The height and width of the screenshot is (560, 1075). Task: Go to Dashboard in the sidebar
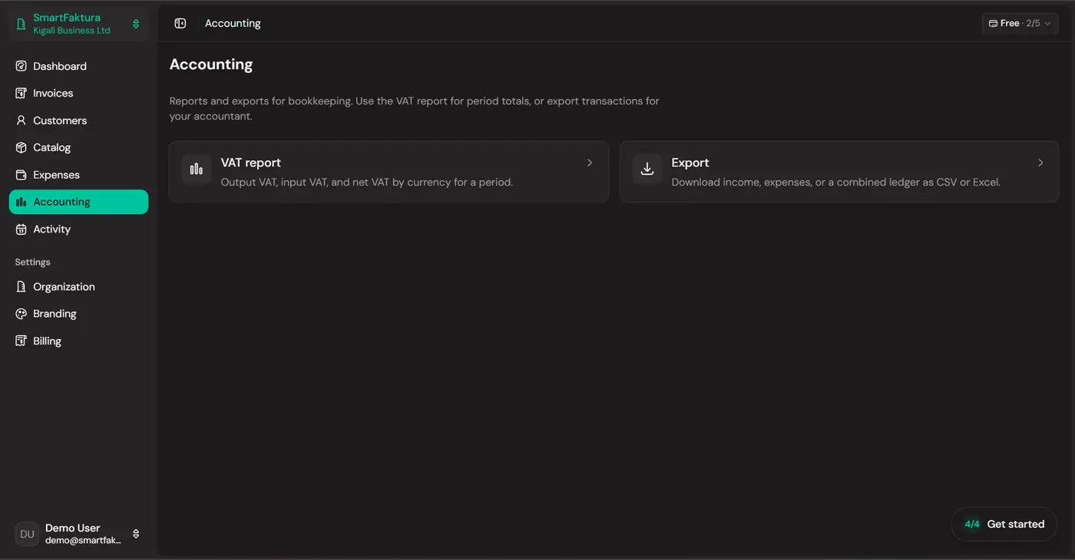click(78, 66)
